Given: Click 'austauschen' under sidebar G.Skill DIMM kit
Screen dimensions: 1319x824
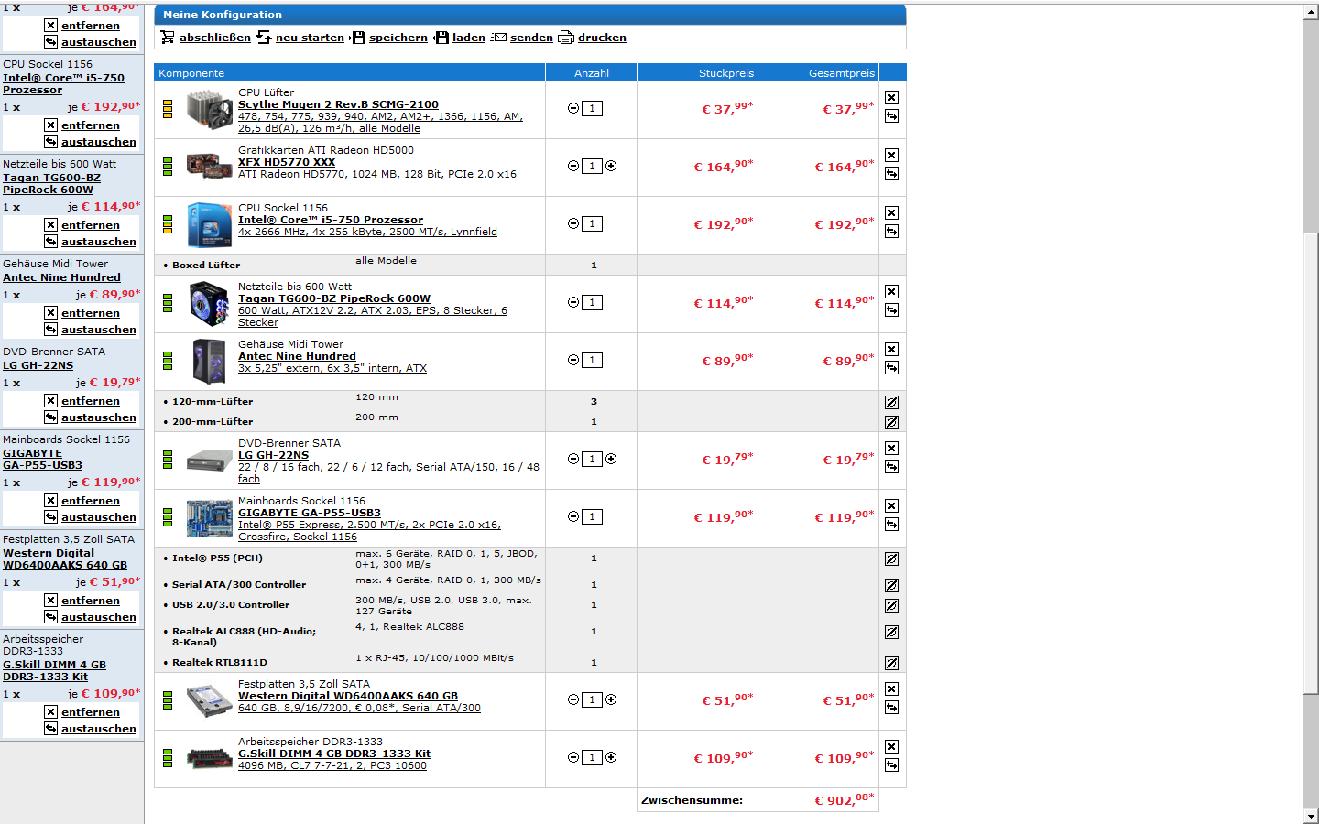Looking at the screenshot, I should pos(99,729).
